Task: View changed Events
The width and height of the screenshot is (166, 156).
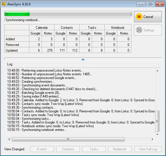Action: (42, 149)
